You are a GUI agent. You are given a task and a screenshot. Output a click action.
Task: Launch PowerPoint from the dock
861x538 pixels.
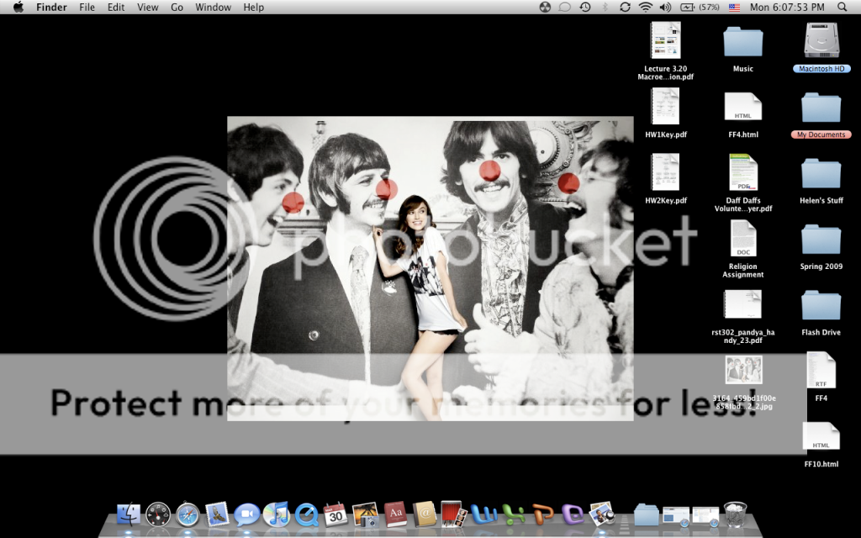pos(543,514)
